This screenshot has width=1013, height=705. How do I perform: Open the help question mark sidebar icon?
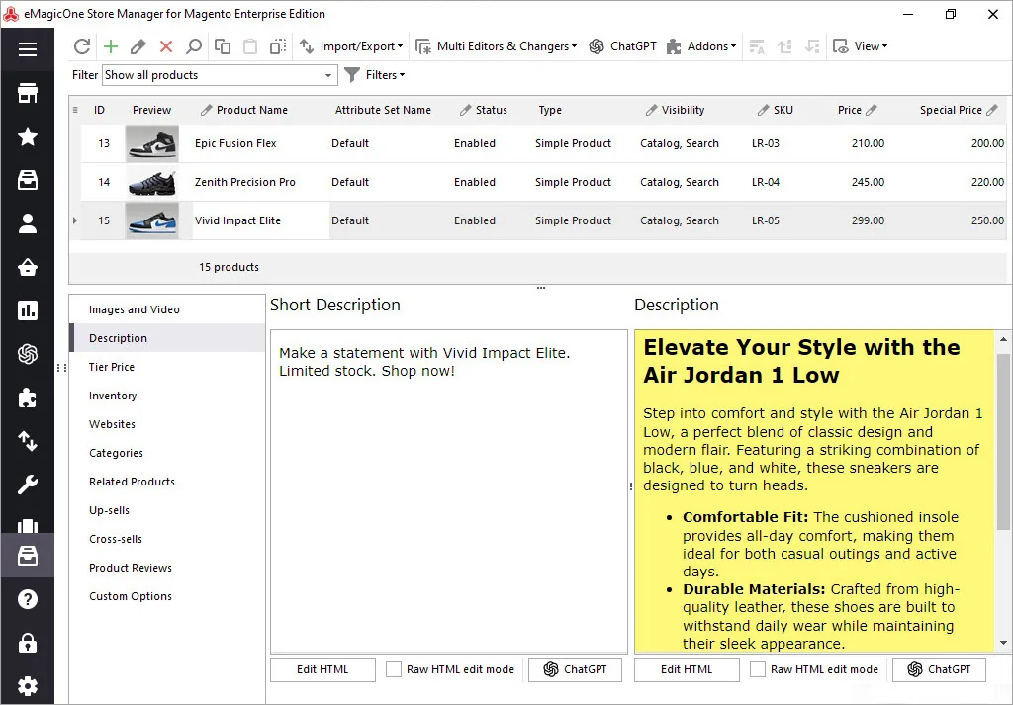27,599
